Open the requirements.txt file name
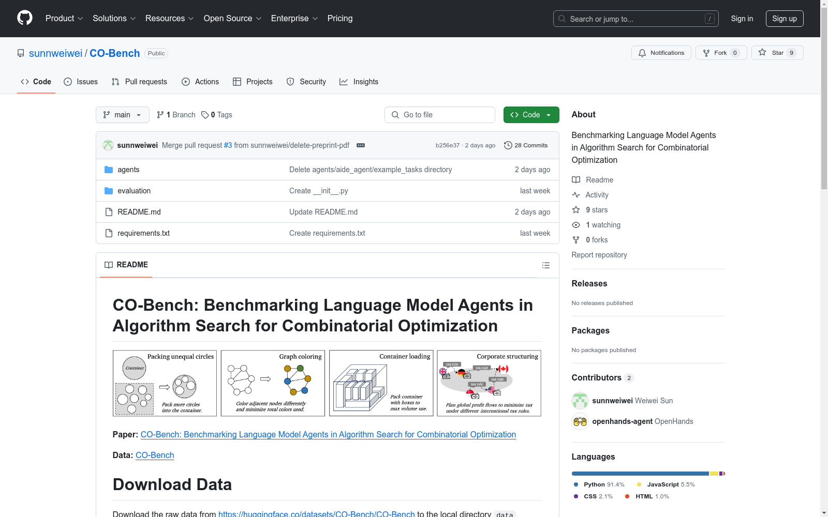Image resolution: width=828 pixels, height=517 pixels. pyautogui.click(x=143, y=233)
